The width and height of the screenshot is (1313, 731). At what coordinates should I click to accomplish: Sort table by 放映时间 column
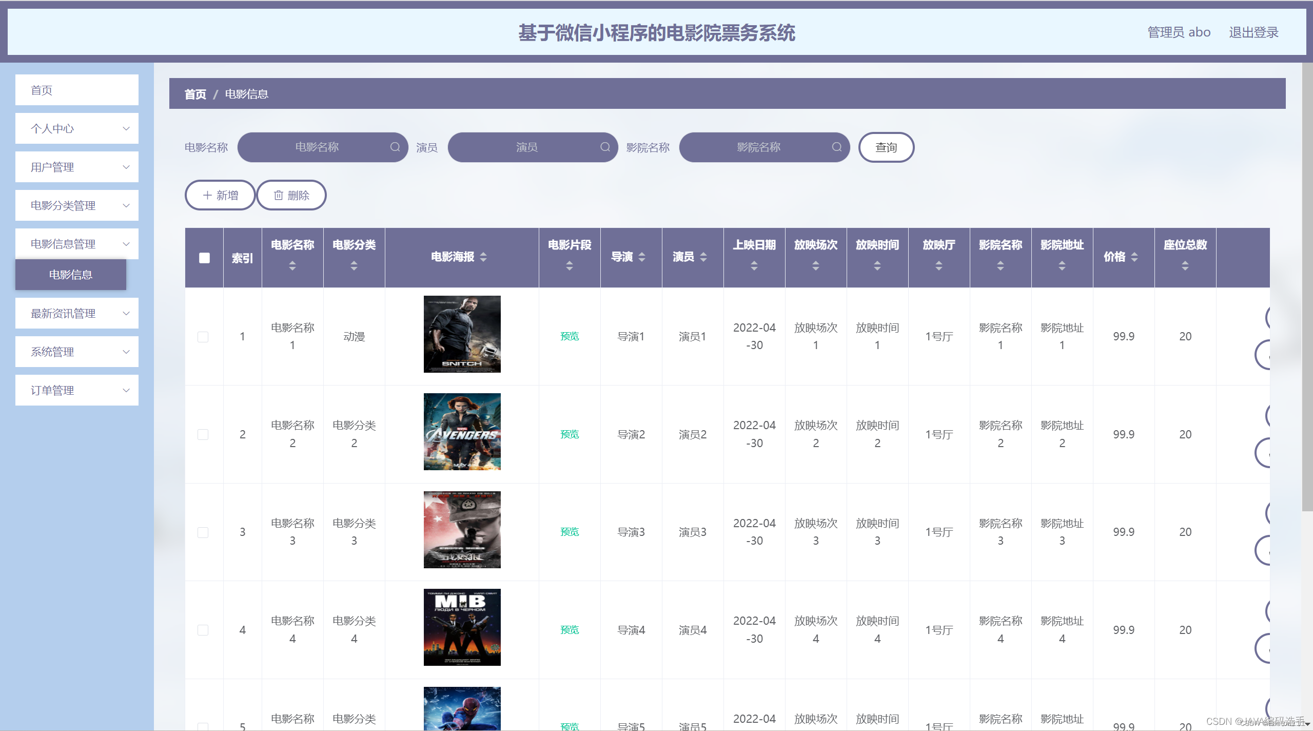coord(877,265)
